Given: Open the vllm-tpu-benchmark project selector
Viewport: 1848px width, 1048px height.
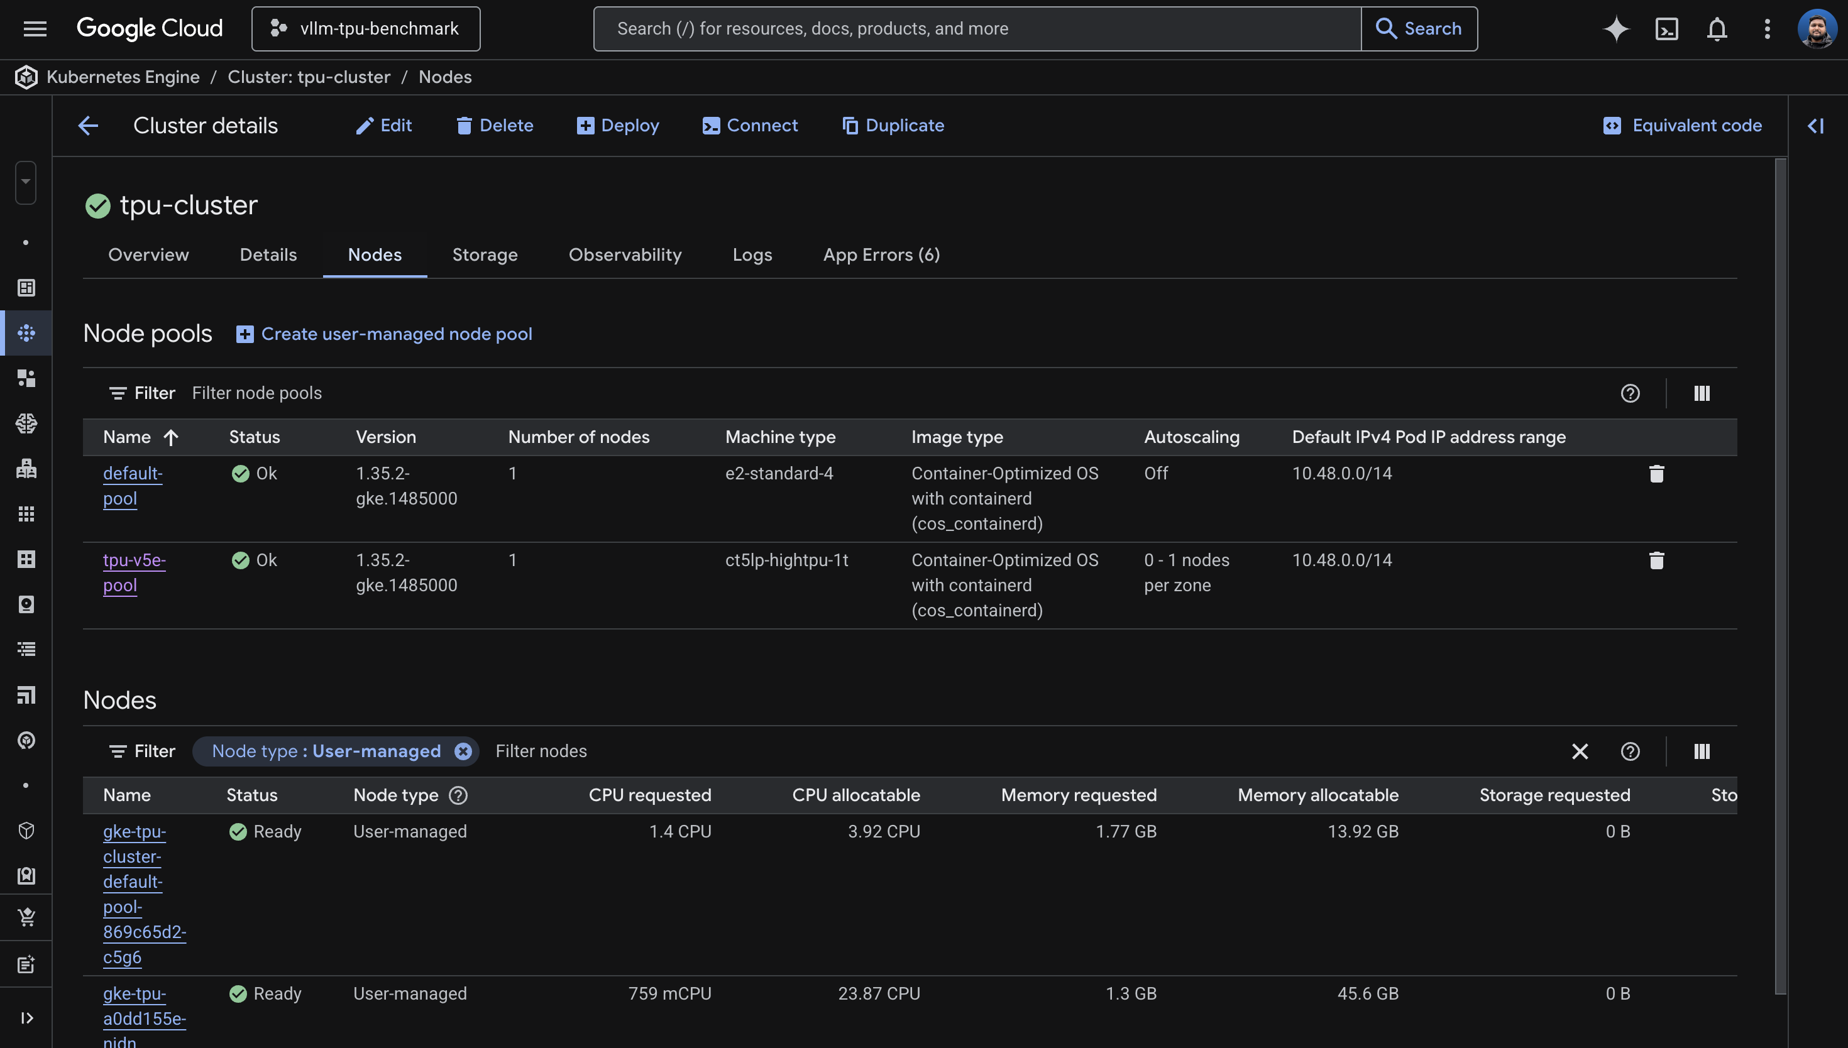Looking at the screenshot, I should point(365,29).
